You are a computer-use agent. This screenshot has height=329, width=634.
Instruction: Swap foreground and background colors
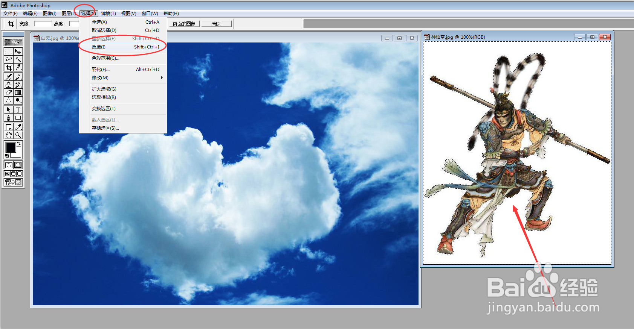pyautogui.click(x=19, y=143)
